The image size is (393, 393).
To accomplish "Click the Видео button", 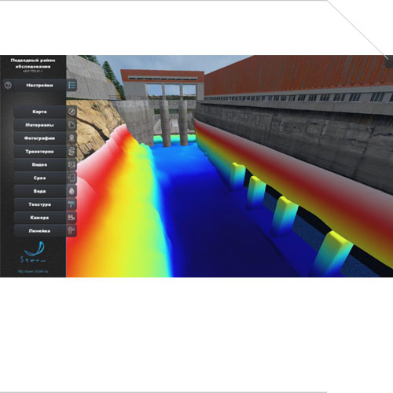I will (39, 164).
